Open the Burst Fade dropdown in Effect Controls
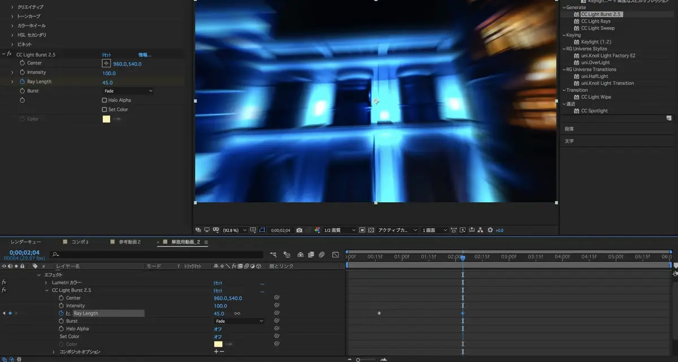This screenshot has height=362, width=678. 128,91
